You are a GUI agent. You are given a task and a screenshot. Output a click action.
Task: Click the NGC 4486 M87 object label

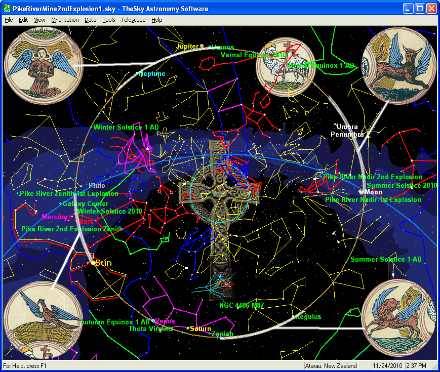(242, 305)
